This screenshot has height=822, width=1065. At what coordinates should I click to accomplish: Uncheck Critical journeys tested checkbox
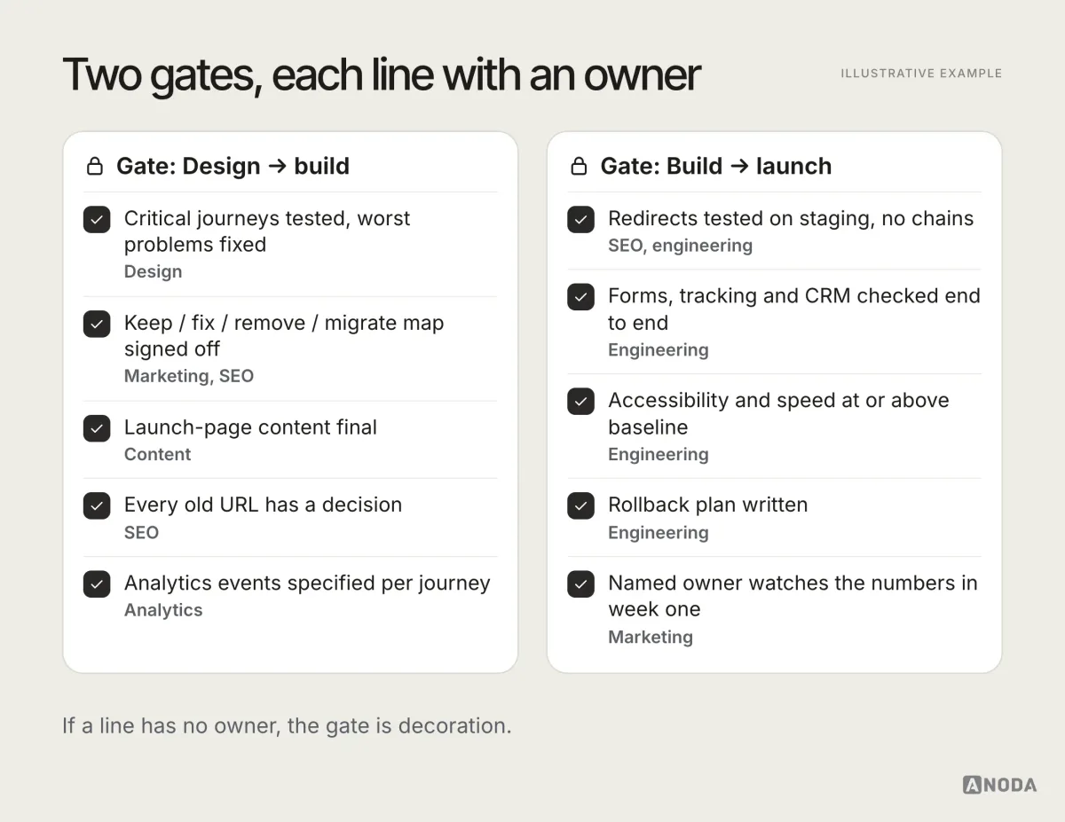pos(97,219)
